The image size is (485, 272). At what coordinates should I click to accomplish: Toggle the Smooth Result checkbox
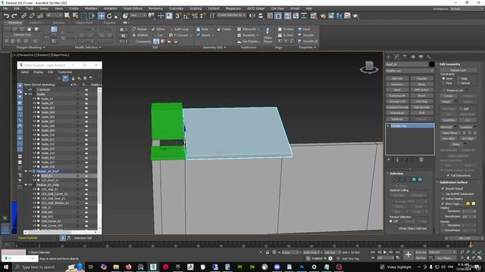point(443,188)
